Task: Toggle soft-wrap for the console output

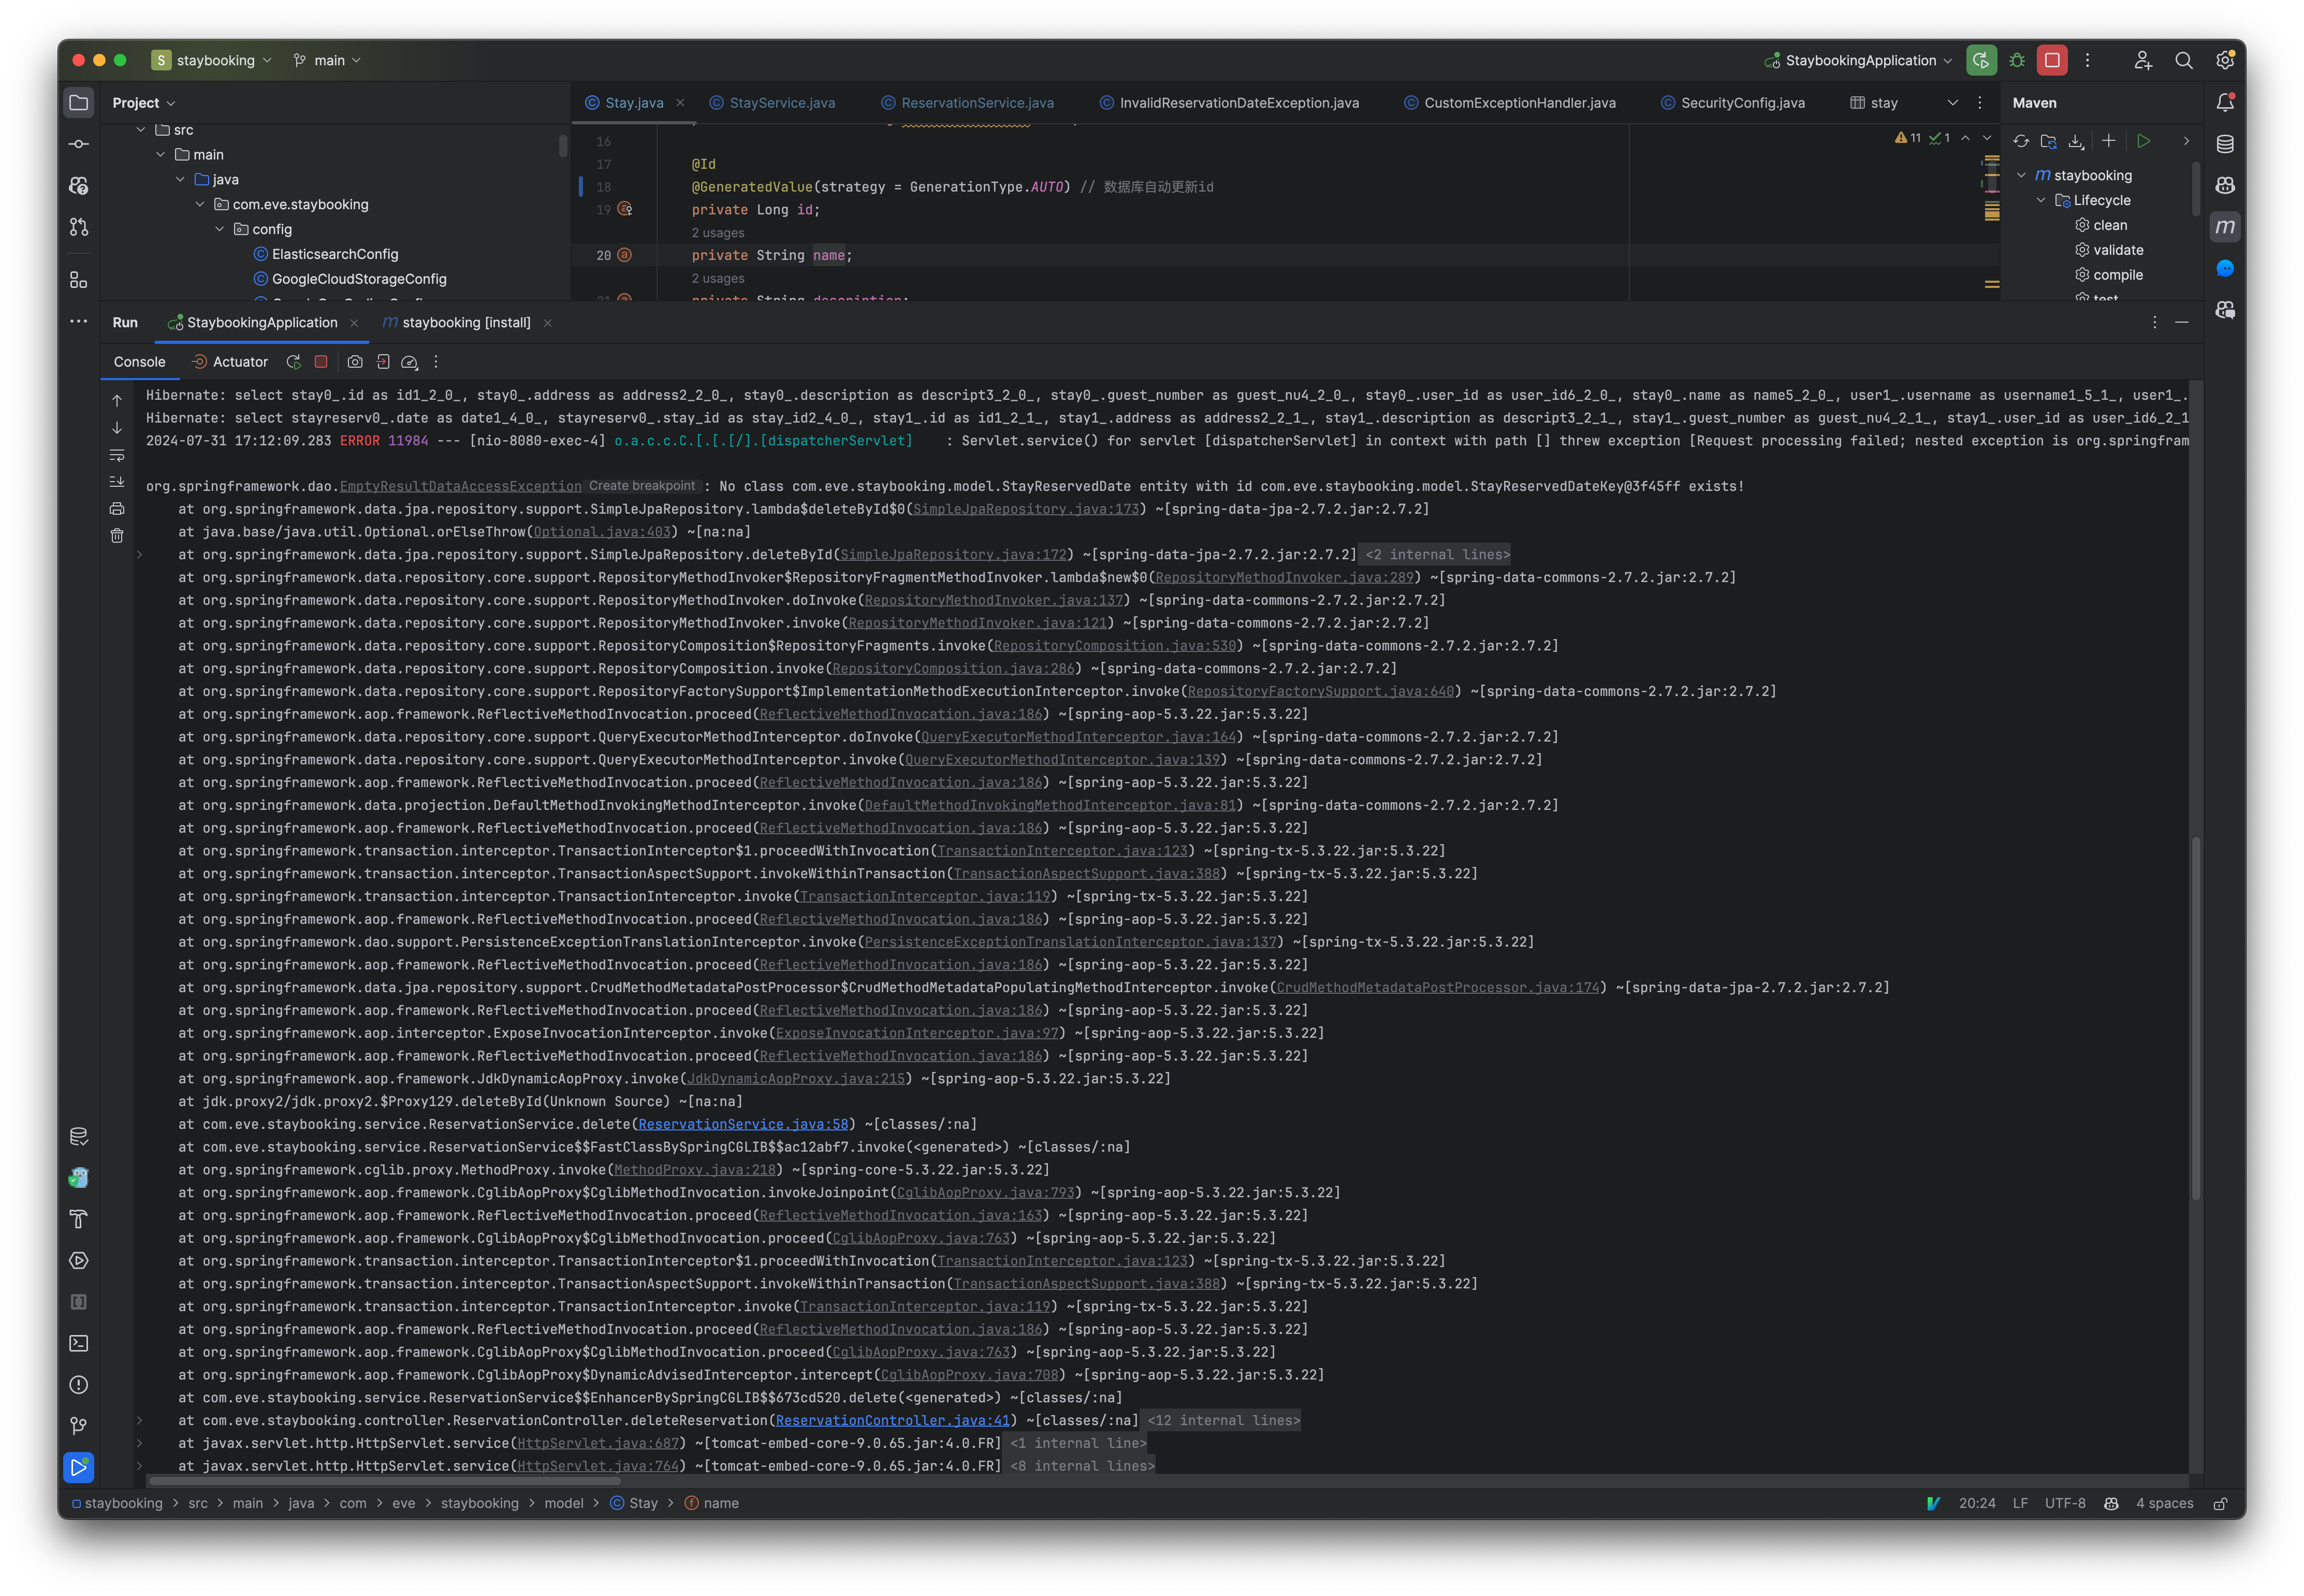Action: 117,455
